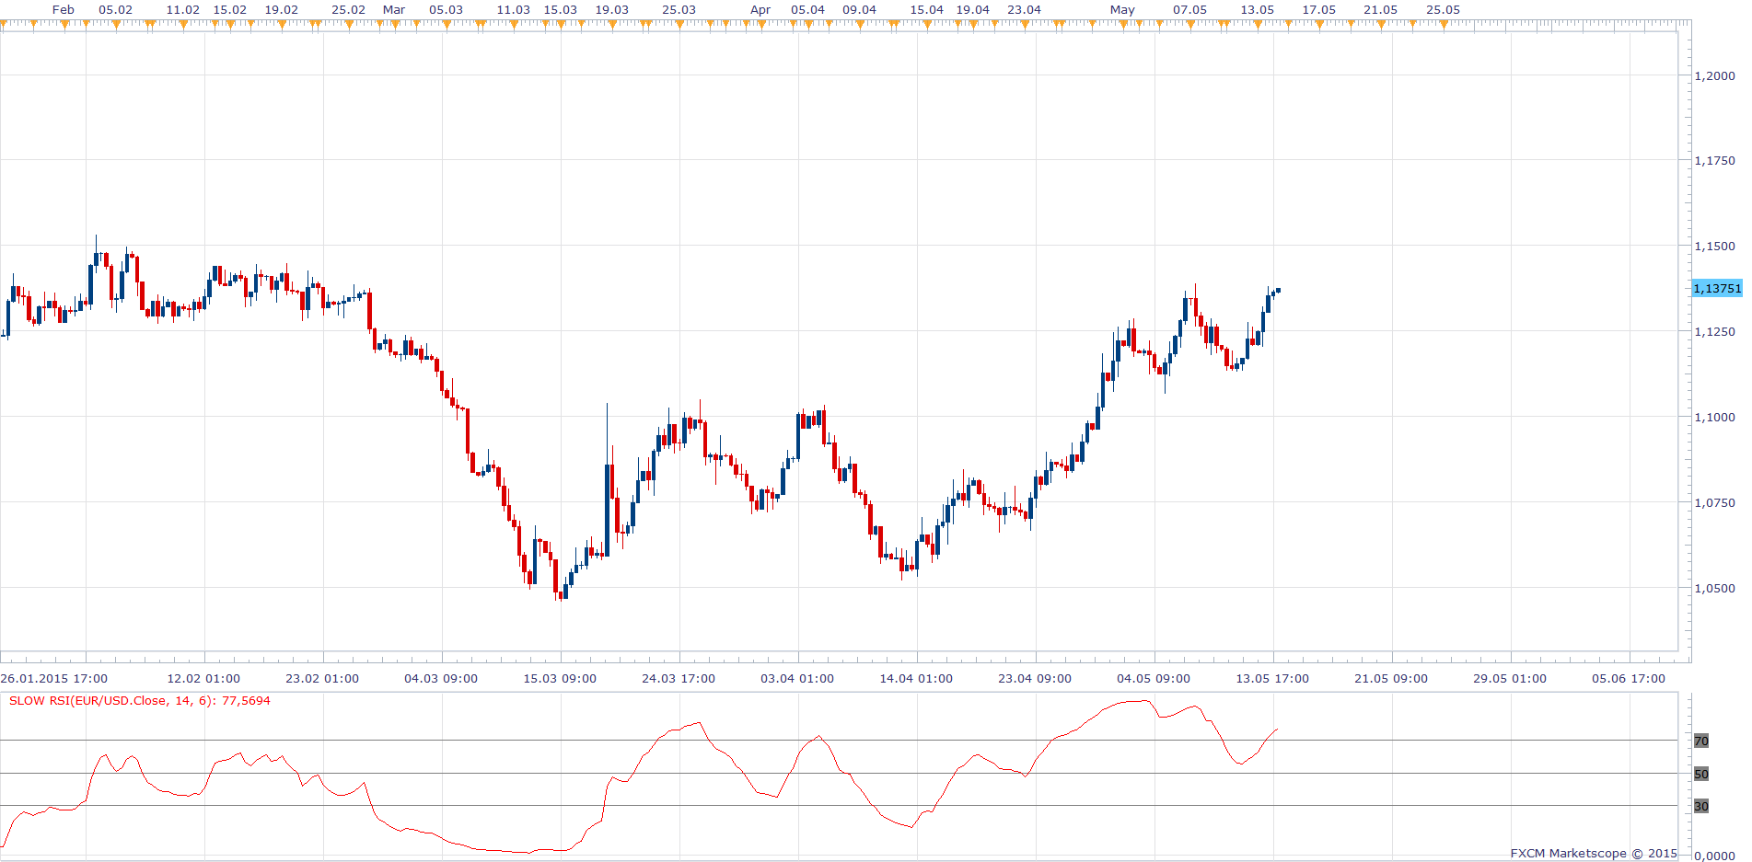Click the 24.03 17:00 time label
This screenshot has width=1752, height=862.
(x=679, y=678)
